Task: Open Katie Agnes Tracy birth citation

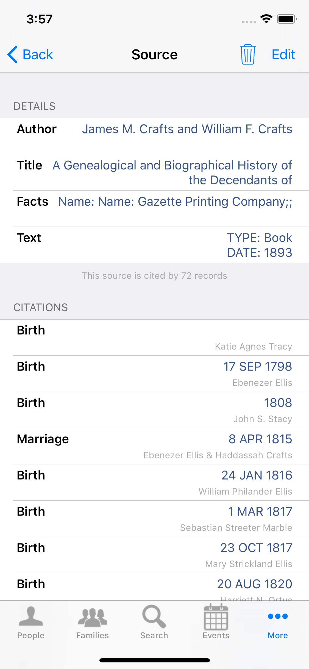Action: 154,338
